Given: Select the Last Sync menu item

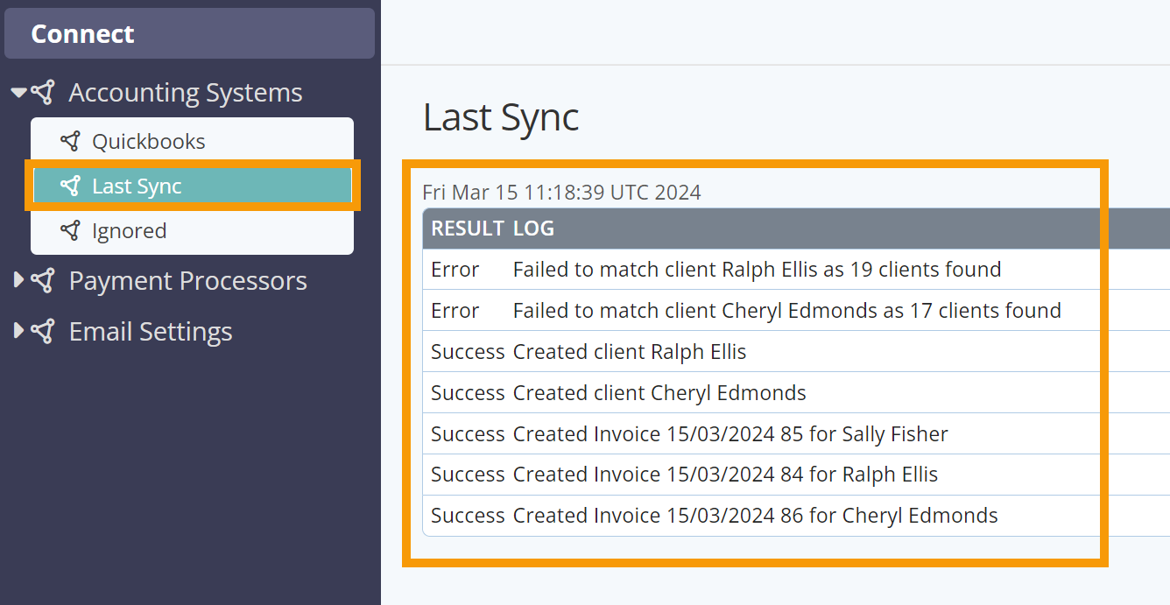Looking at the screenshot, I should click(137, 186).
